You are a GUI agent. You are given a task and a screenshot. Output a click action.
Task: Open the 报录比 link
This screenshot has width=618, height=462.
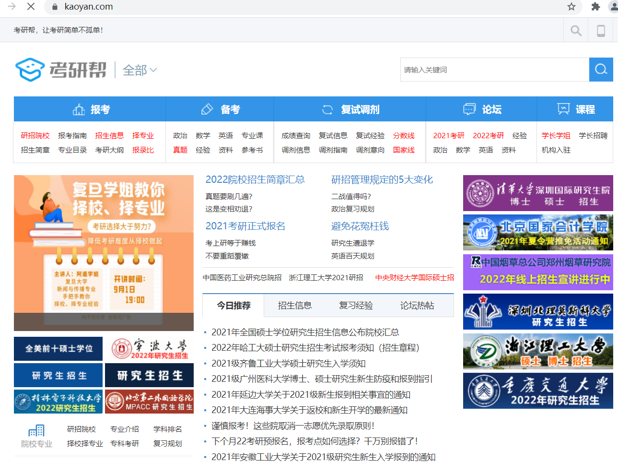coord(143,150)
